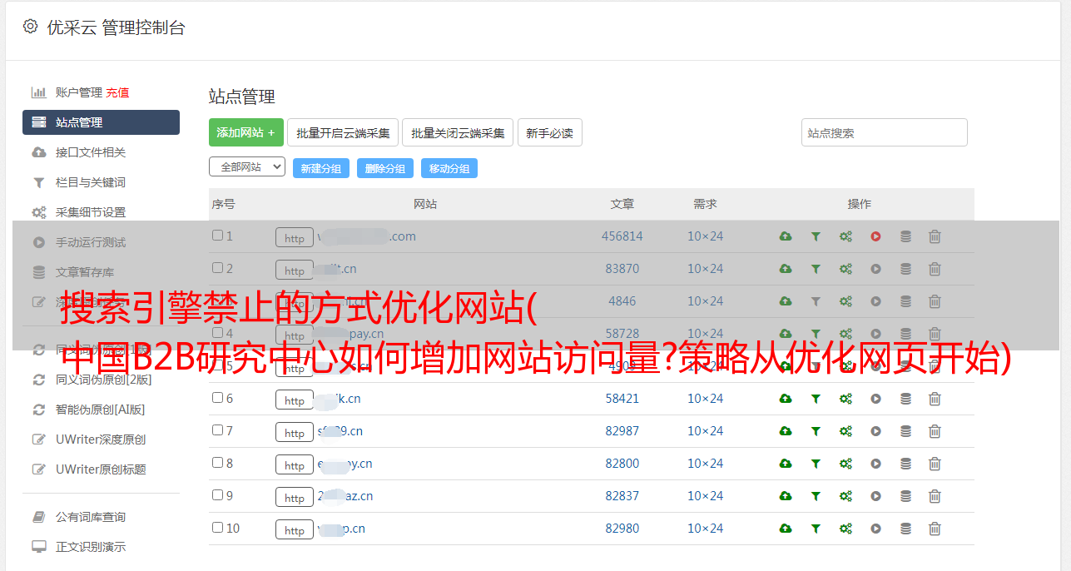The image size is (1071, 571).
Task: Click cloud upload icon in row 10
Action: [786, 529]
